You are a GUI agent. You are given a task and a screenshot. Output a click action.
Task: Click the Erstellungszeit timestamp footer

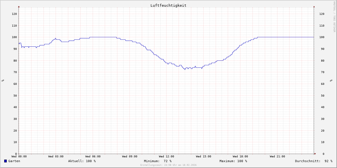(168, 165)
